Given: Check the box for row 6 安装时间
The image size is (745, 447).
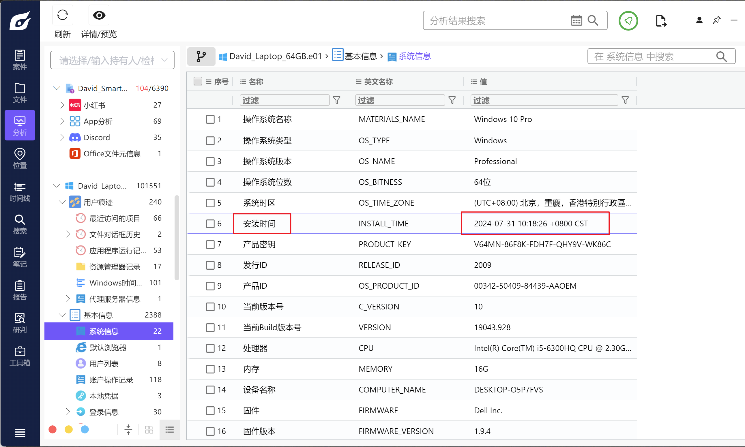Looking at the screenshot, I should 210,223.
